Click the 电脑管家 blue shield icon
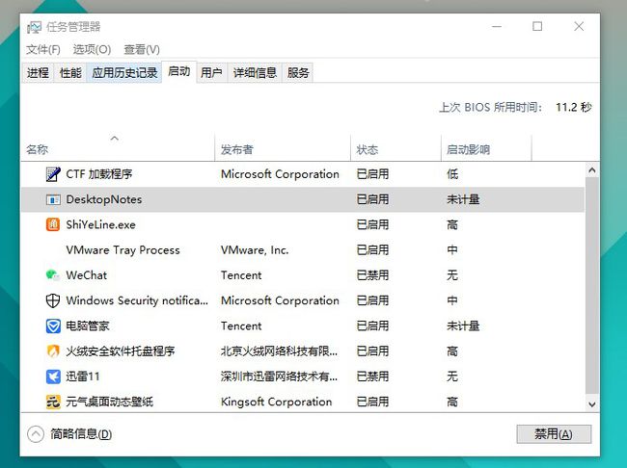Viewport: 627px width, 468px height. pos(53,325)
